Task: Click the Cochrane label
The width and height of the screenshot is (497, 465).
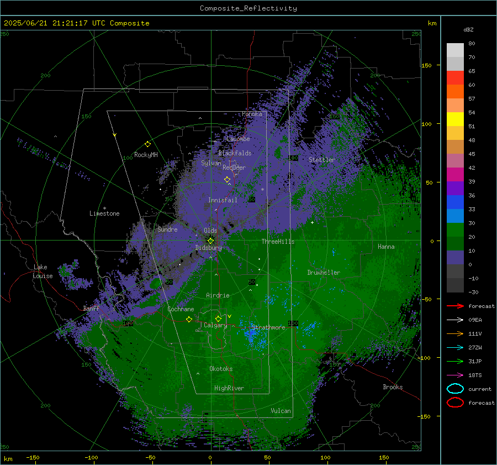Action: coord(181,309)
